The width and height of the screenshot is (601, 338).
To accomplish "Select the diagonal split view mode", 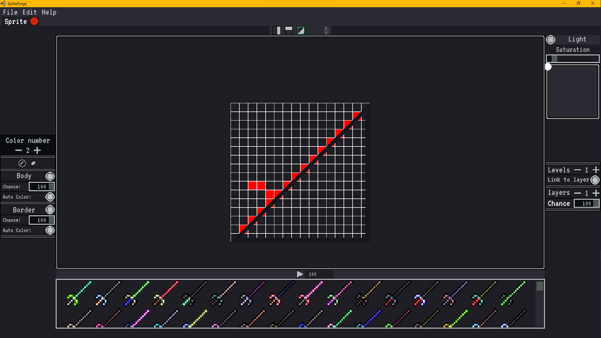I will tap(300, 30).
